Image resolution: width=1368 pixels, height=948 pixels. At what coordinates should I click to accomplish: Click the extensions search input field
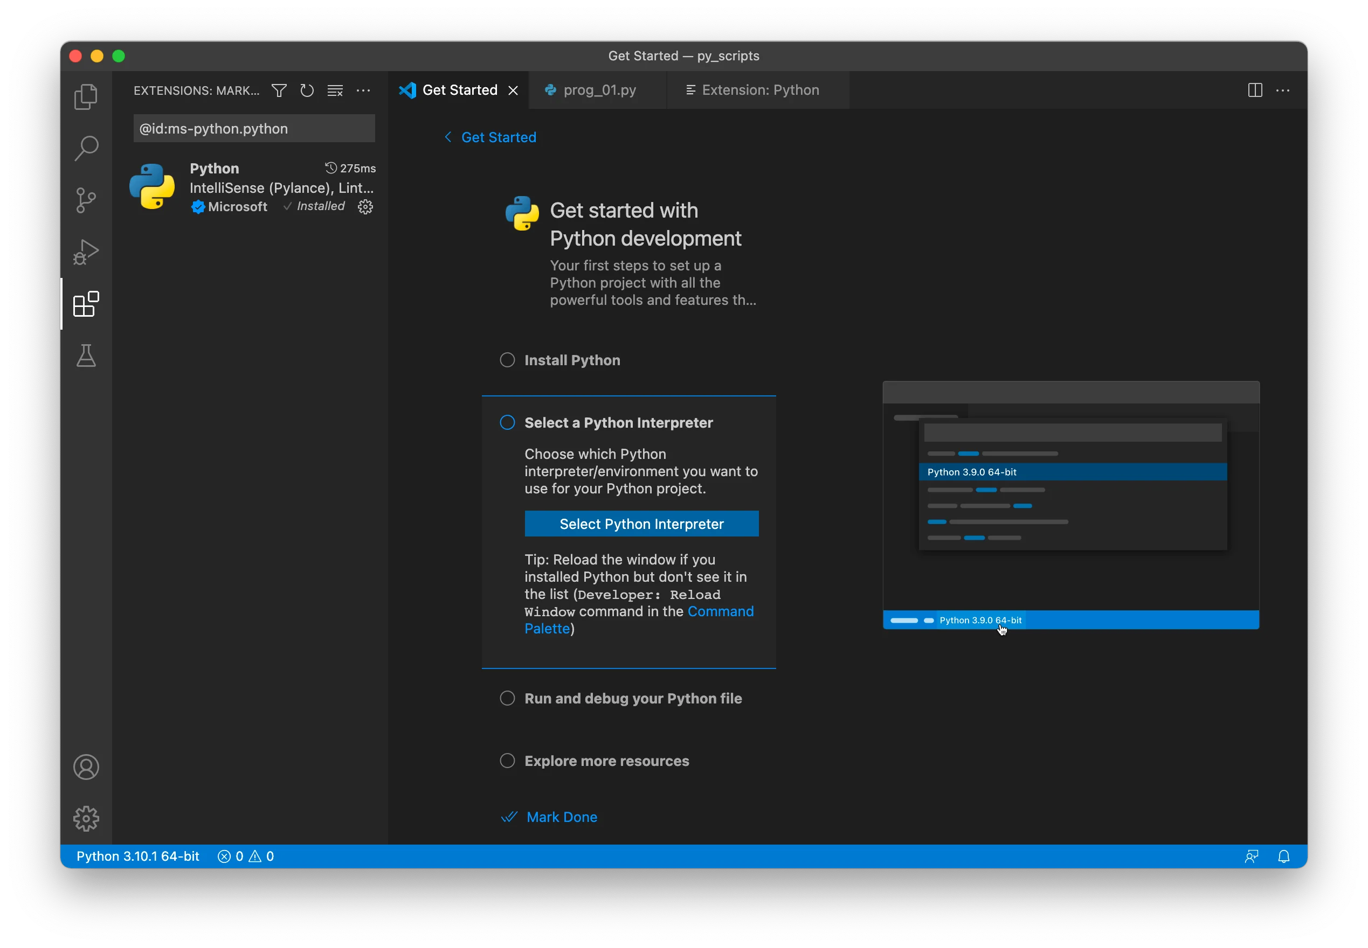click(x=254, y=129)
